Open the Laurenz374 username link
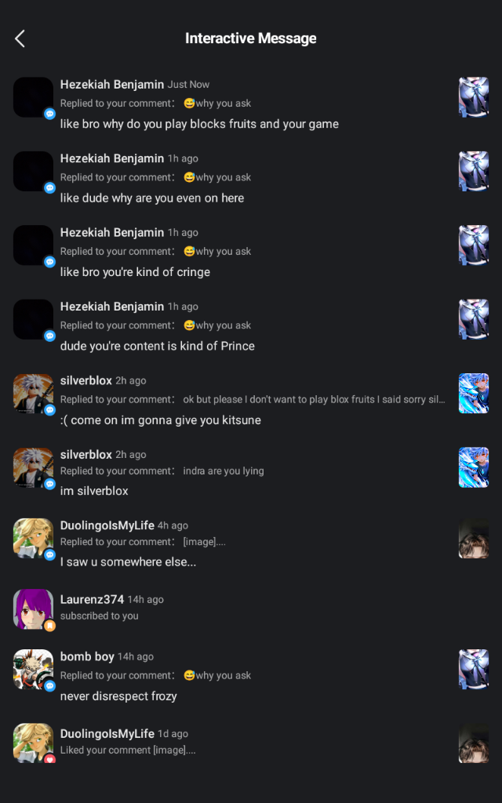 coord(93,599)
